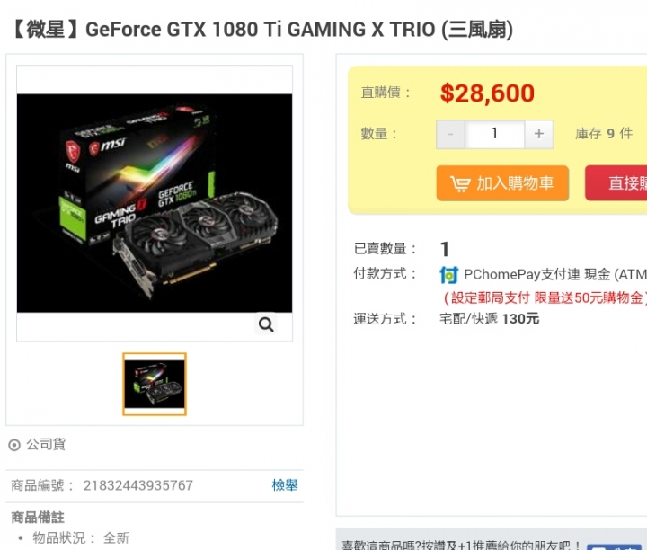Screen dimensions: 647x550
Task: Click the 商品備註 section heading
Action: (x=38, y=518)
